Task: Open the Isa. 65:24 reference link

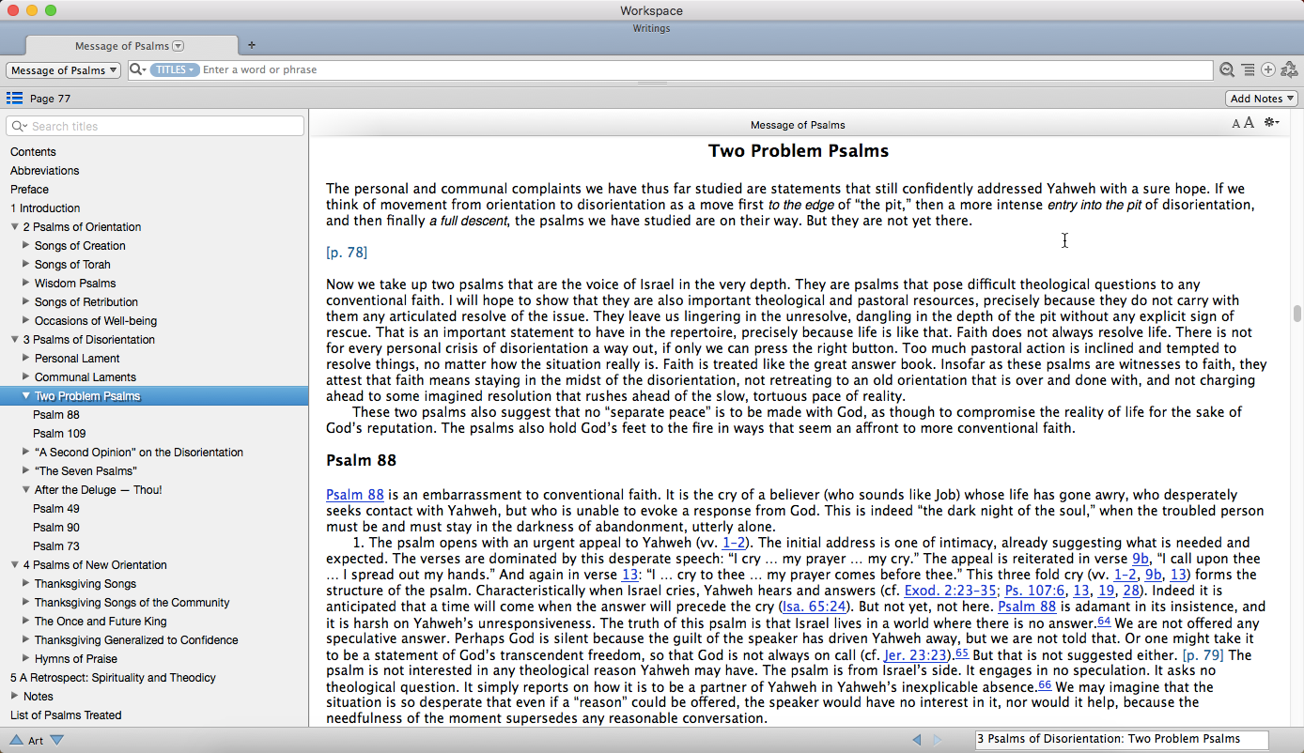Action: tap(815, 607)
